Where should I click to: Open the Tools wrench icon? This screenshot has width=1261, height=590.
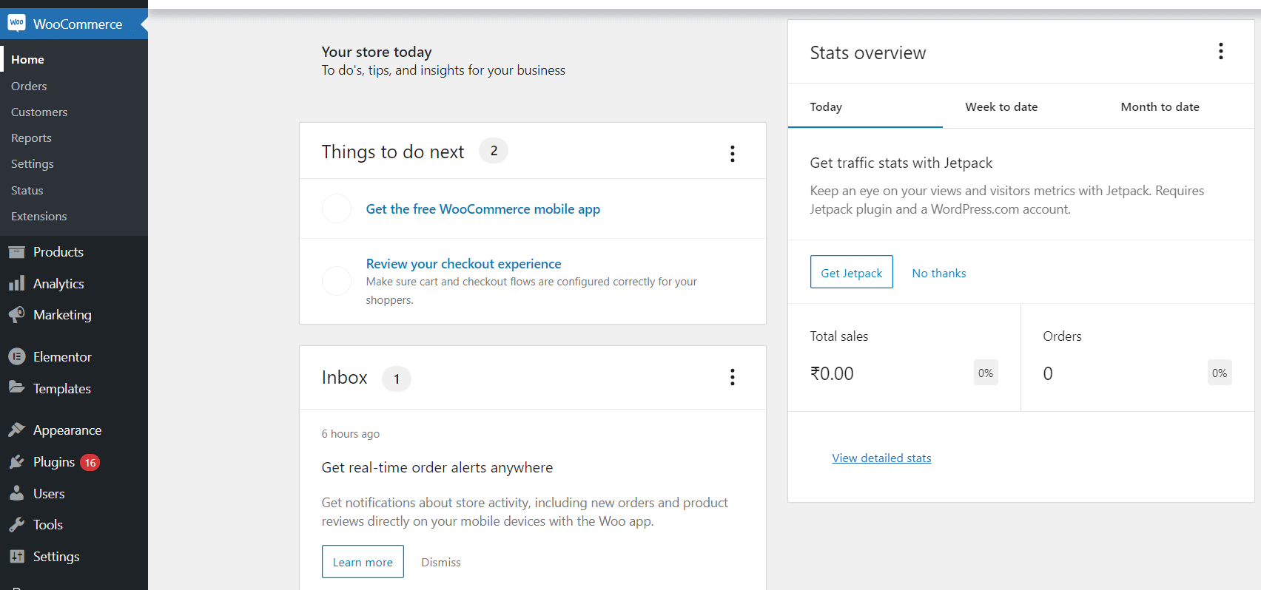[x=16, y=524]
